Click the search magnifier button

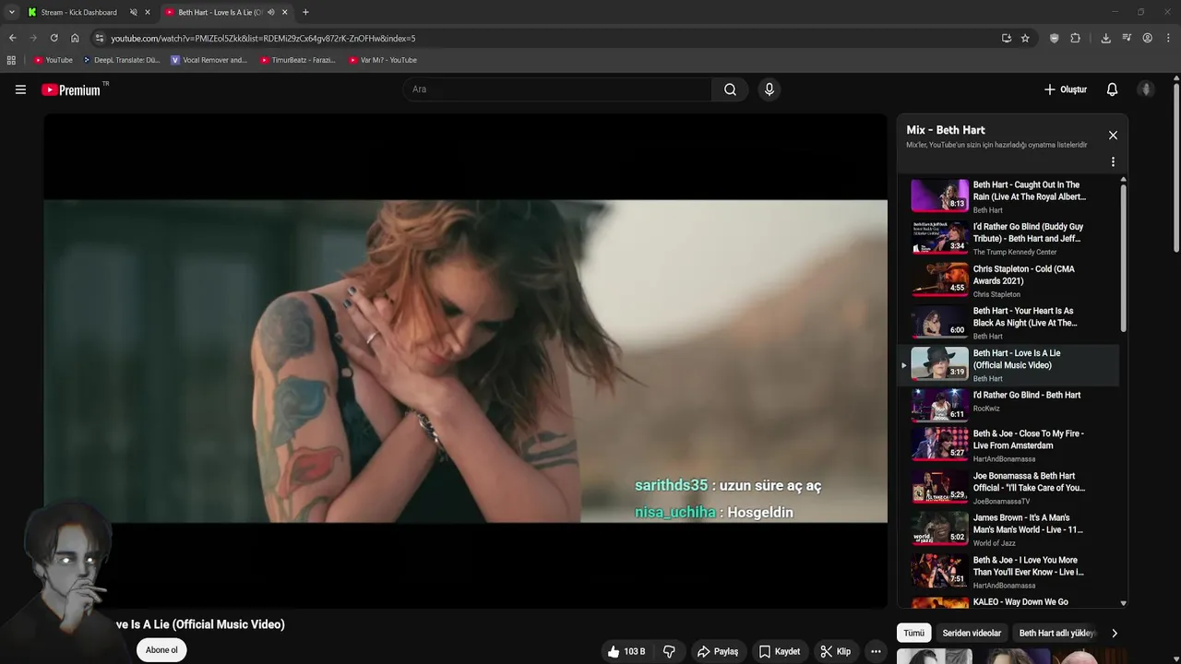pyautogui.click(x=730, y=89)
